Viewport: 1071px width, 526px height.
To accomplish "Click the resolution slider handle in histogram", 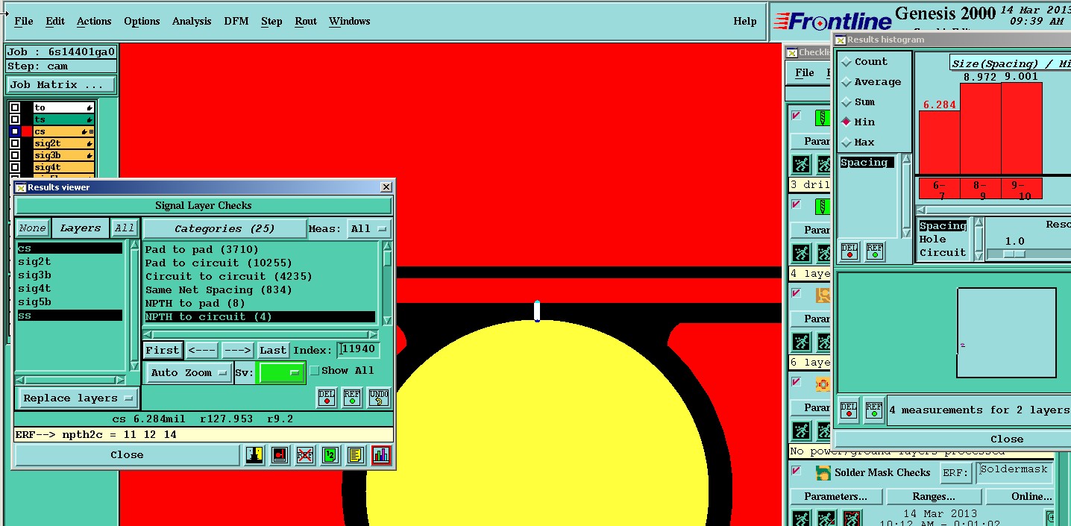I will pyautogui.click(x=1014, y=254).
